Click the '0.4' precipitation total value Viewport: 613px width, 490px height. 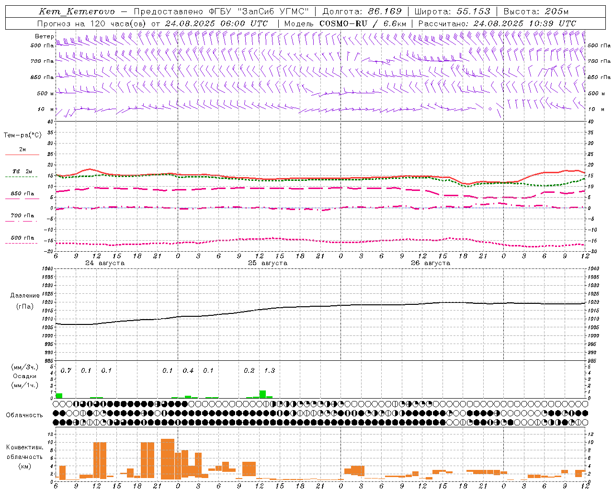pos(188,371)
